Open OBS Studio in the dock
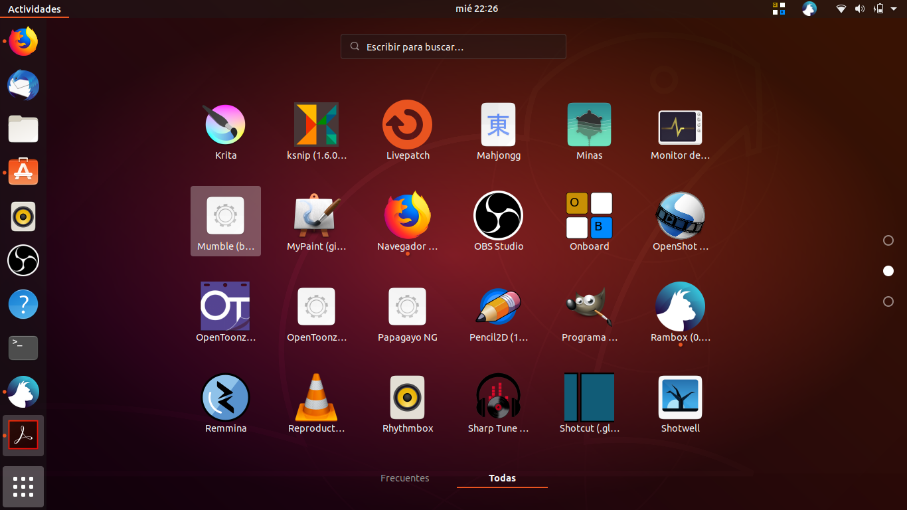The width and height of the screenshot is (907, 510). (x=23, y=260)
